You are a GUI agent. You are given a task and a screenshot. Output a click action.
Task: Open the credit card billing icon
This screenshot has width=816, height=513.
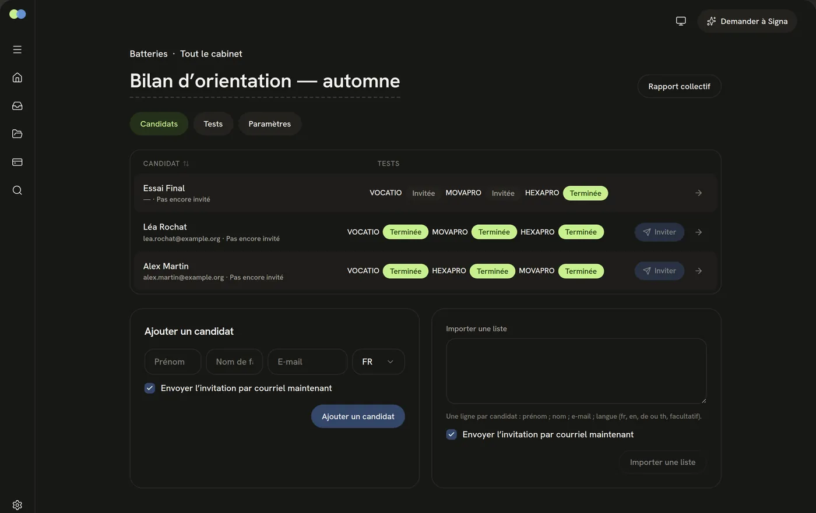pyautogui.click(x=17, y=162)
